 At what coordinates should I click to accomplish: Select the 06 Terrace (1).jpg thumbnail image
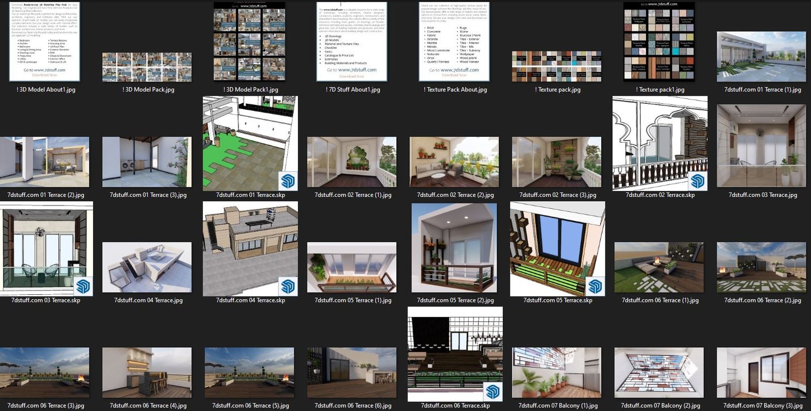660,268
